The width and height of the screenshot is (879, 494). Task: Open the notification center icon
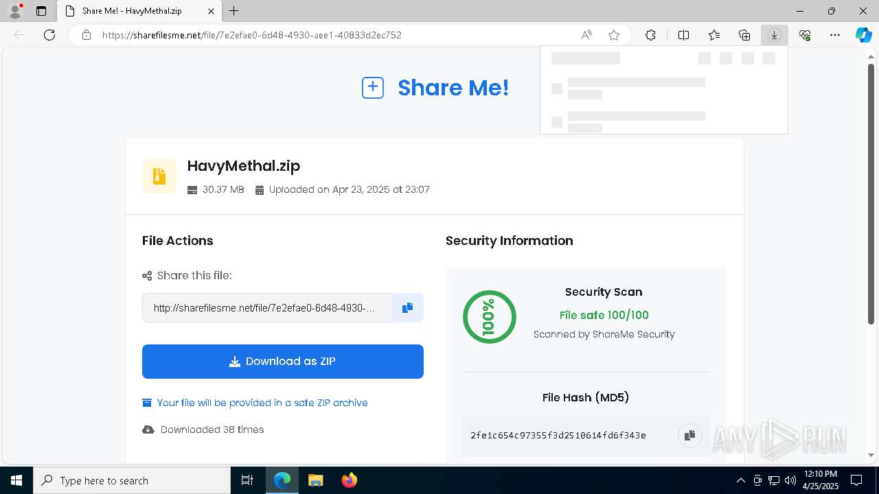[x=856, y=480]
